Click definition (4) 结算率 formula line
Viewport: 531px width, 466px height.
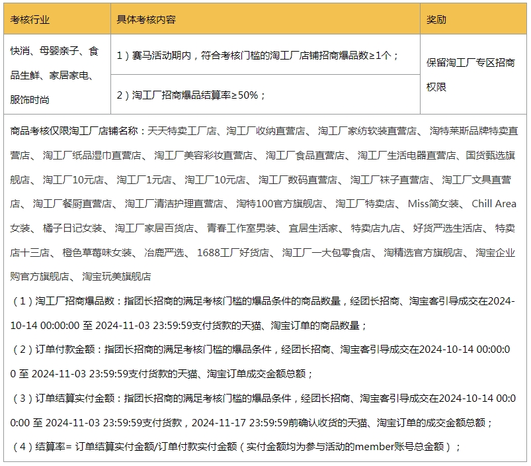pyautogui.click(x=235, y=447)
